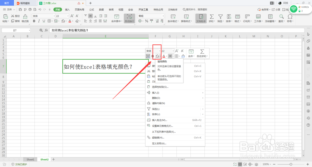Screen dimensions: 312x167
Task: Click the fx insert function icon
Action: click(x=46, y=30)
